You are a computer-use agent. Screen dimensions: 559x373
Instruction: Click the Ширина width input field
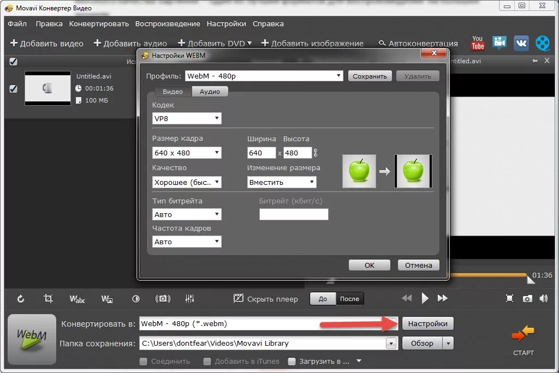261,153
